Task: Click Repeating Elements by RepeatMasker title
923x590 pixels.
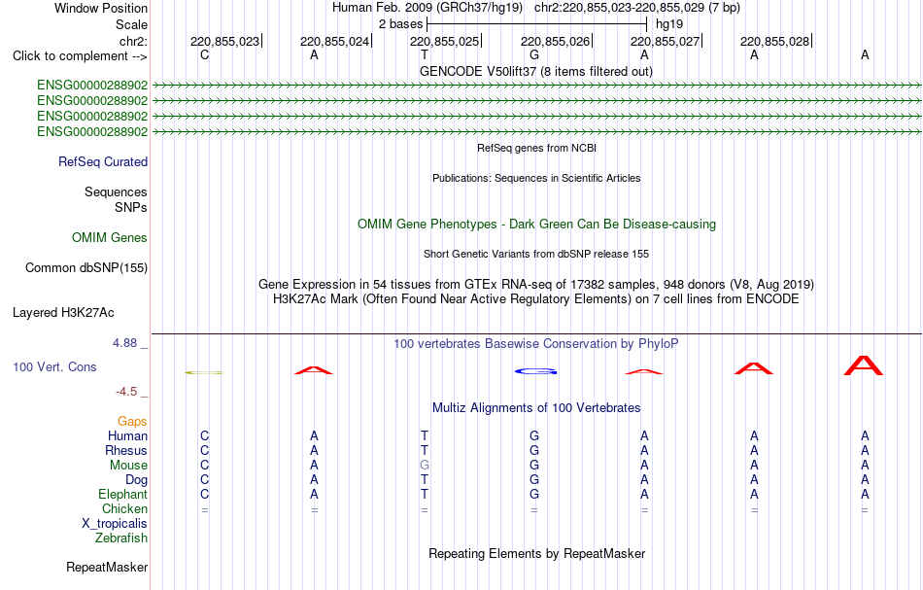Action: point(537,554)
